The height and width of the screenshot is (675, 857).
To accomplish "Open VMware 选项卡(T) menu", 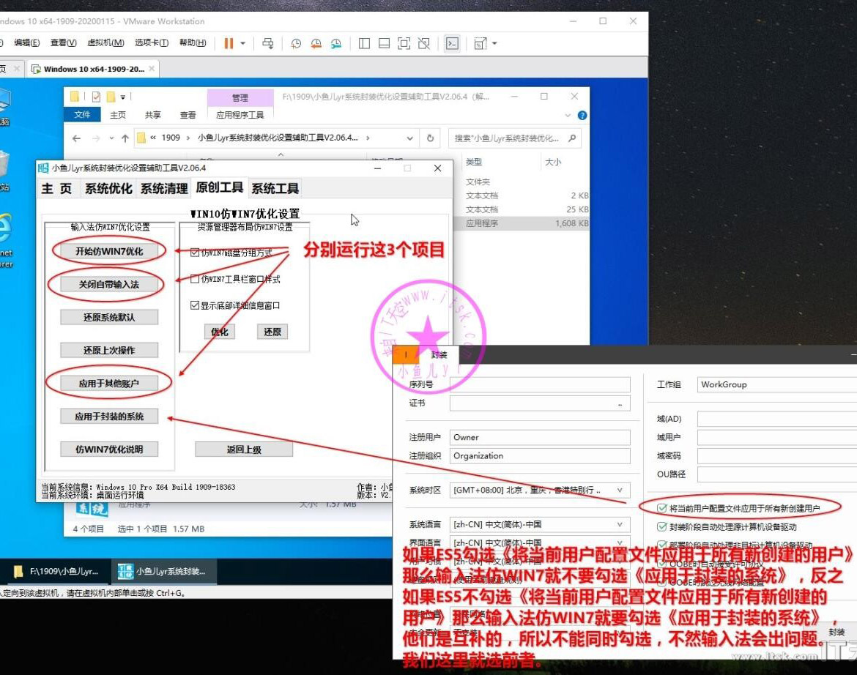I will (152, 42).
